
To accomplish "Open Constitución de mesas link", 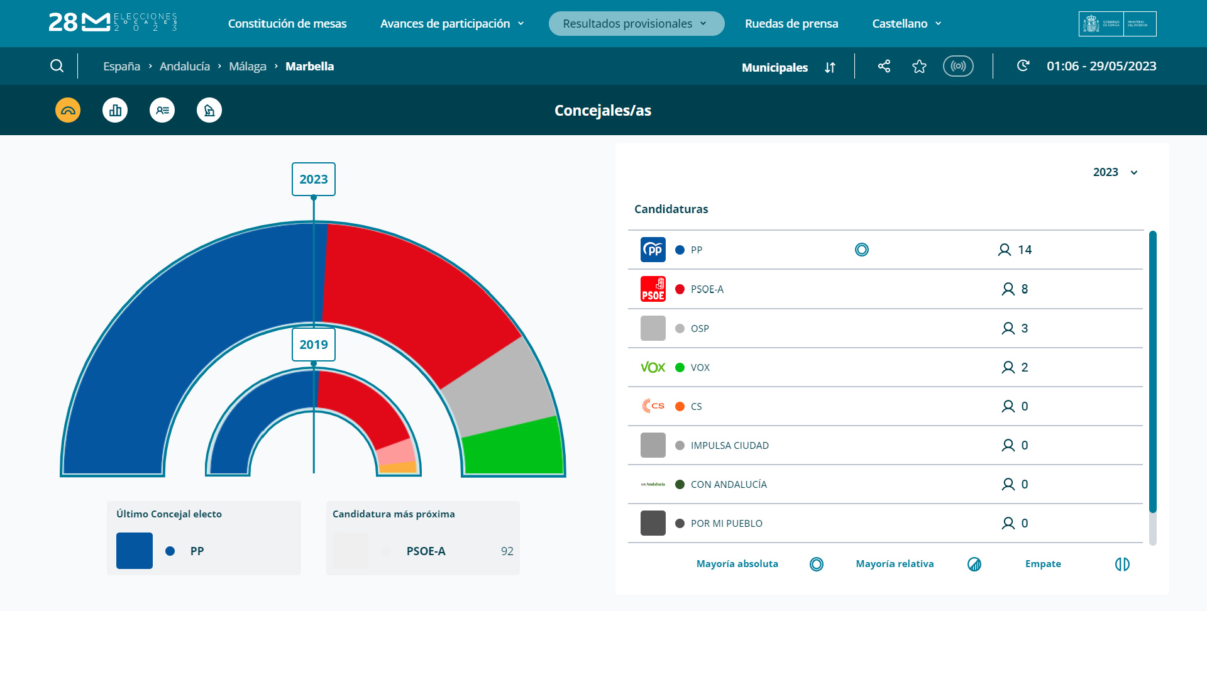I will [x=287, y=23].
